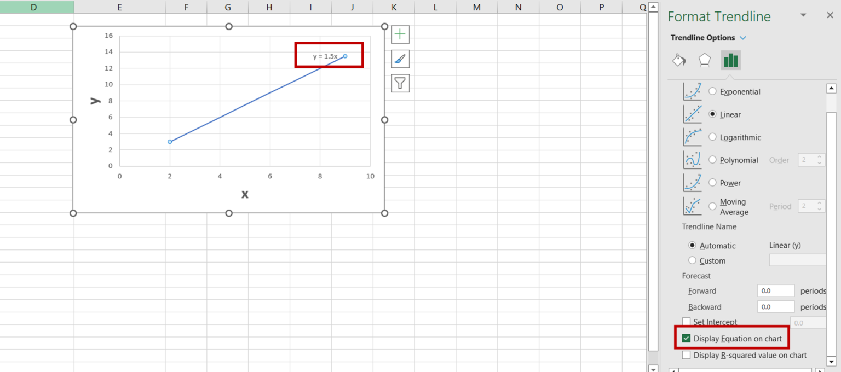Click the Moving Average curve preview icon
Image resolution: width=841 pixels, height=372 pixels.
point(693,206)
